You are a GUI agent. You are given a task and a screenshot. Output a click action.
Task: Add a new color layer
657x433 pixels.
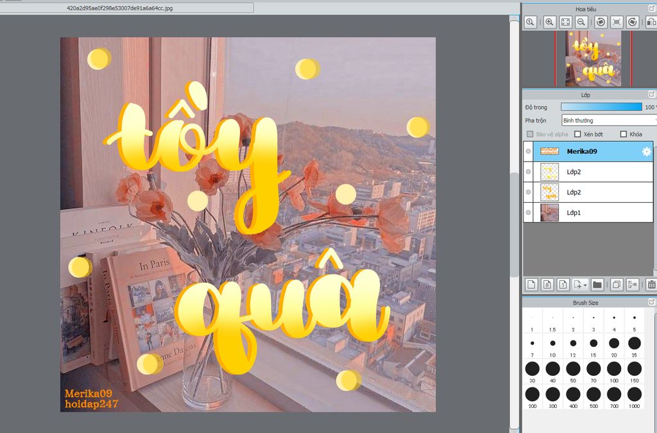click(x=531, y=285)
